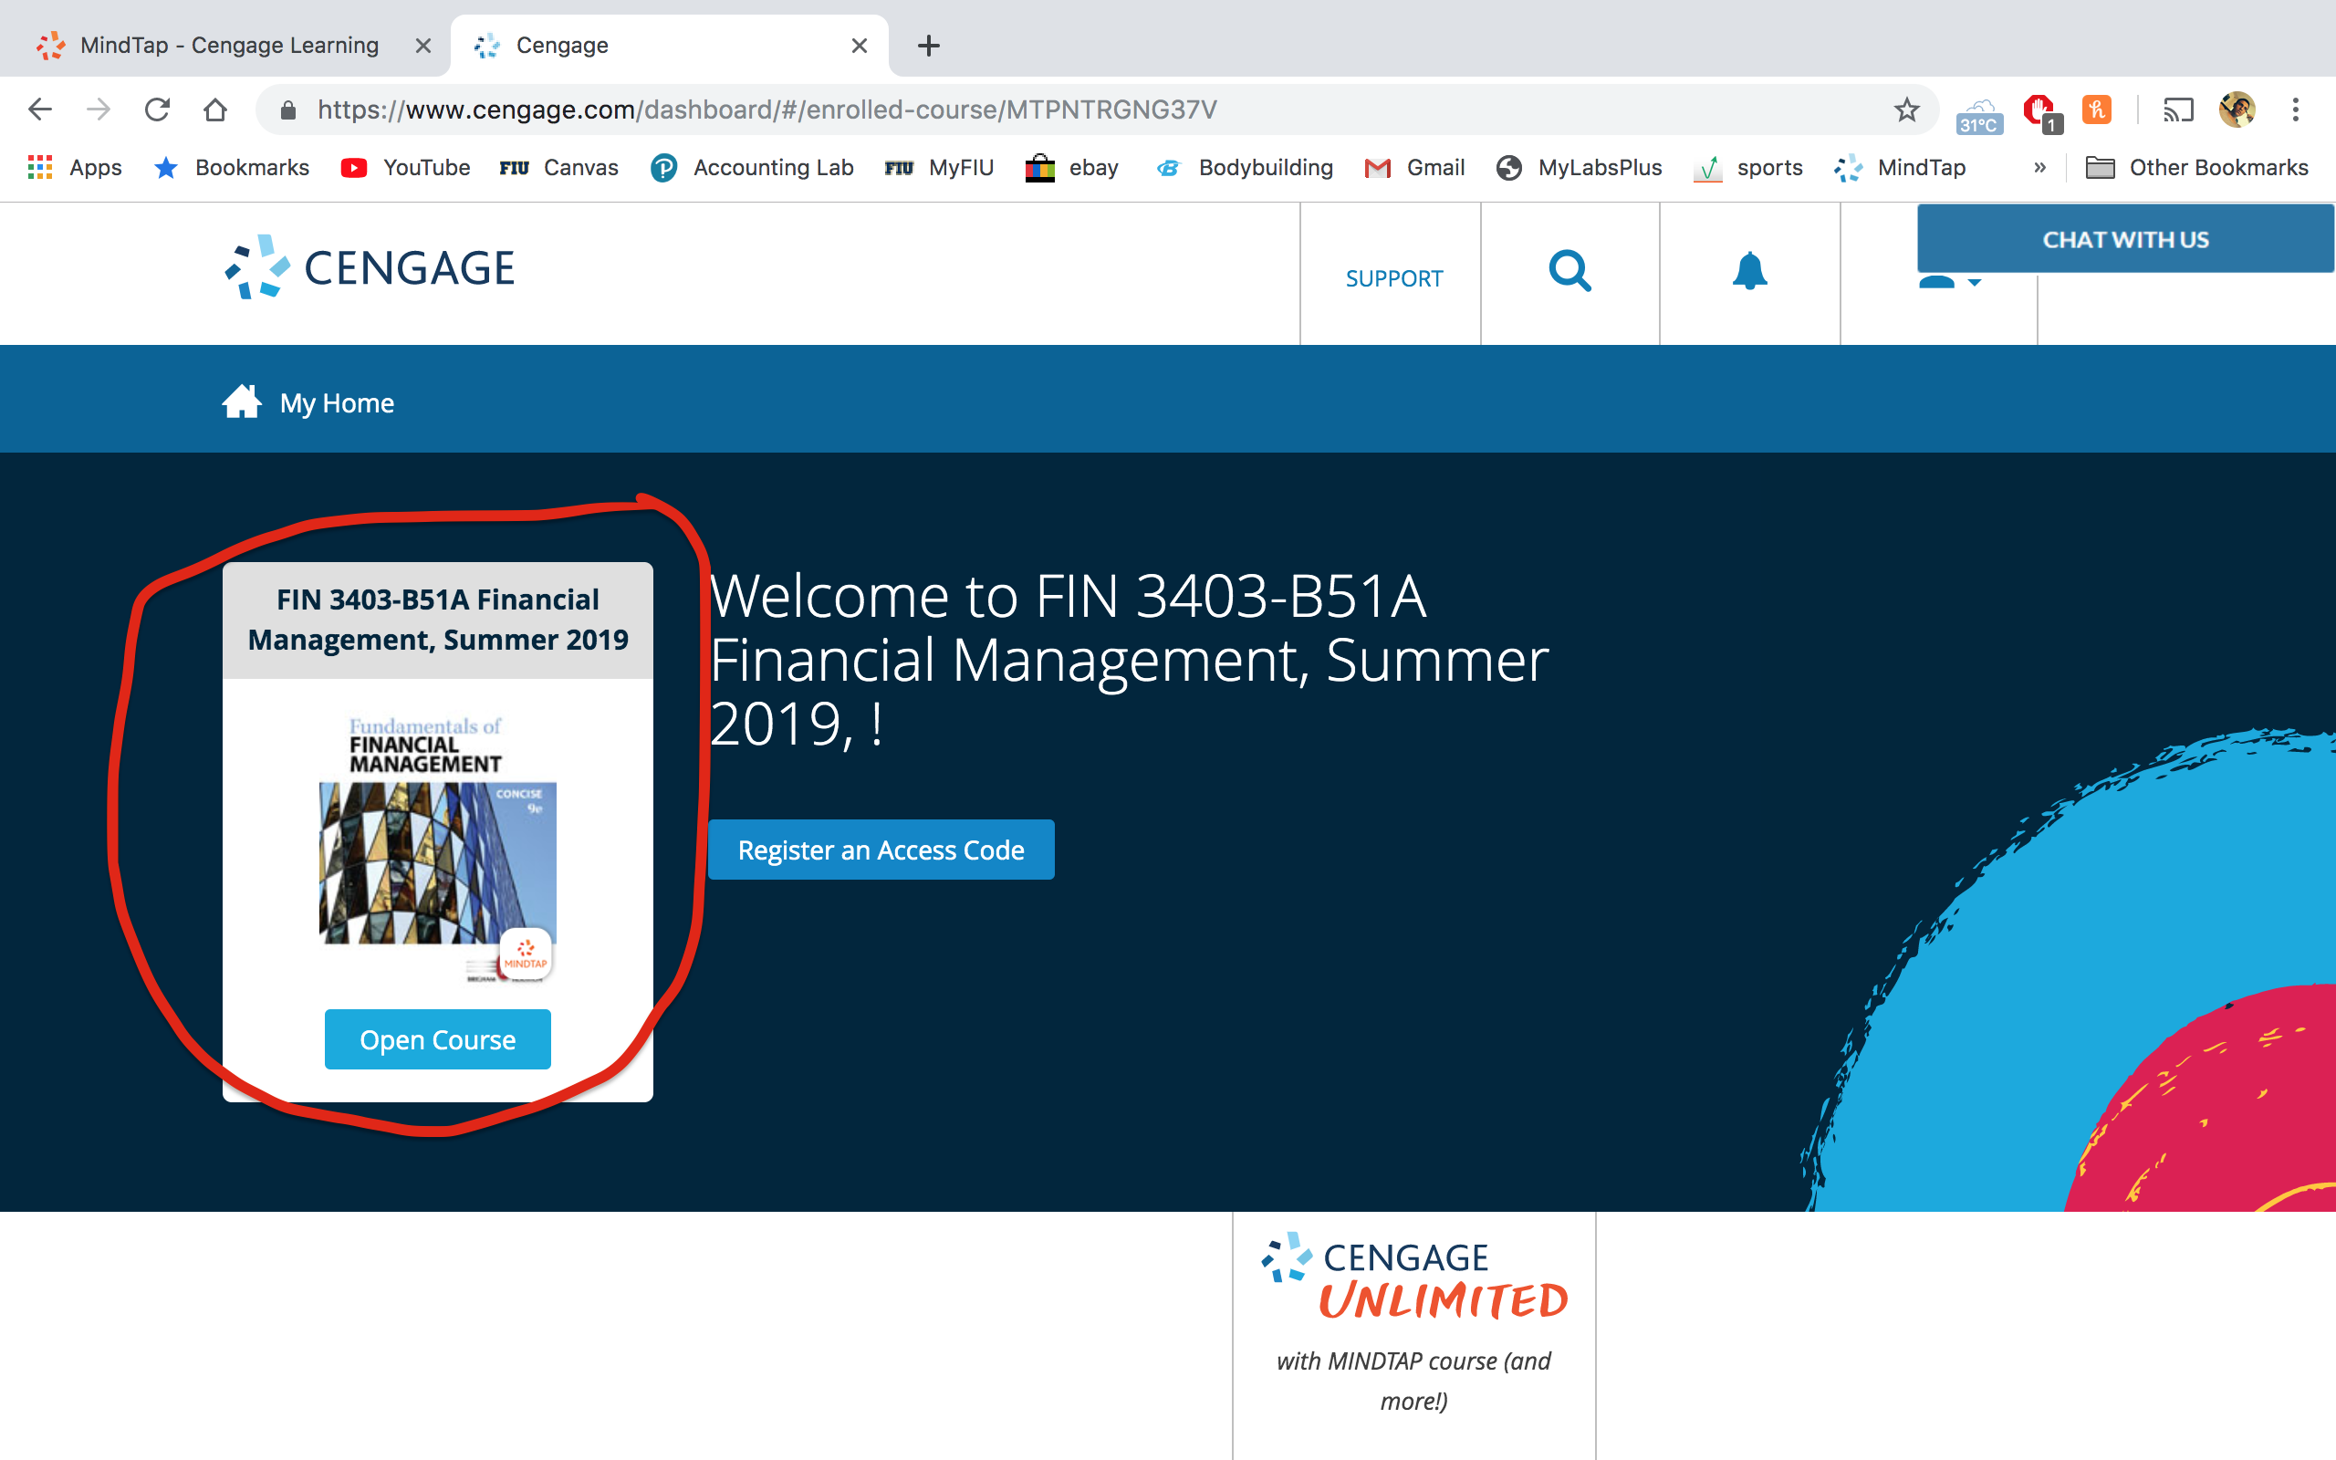This screenshot has height=1460, width=2336.
Task: Click the search magnifier icon
Action: click(1569, 271)
